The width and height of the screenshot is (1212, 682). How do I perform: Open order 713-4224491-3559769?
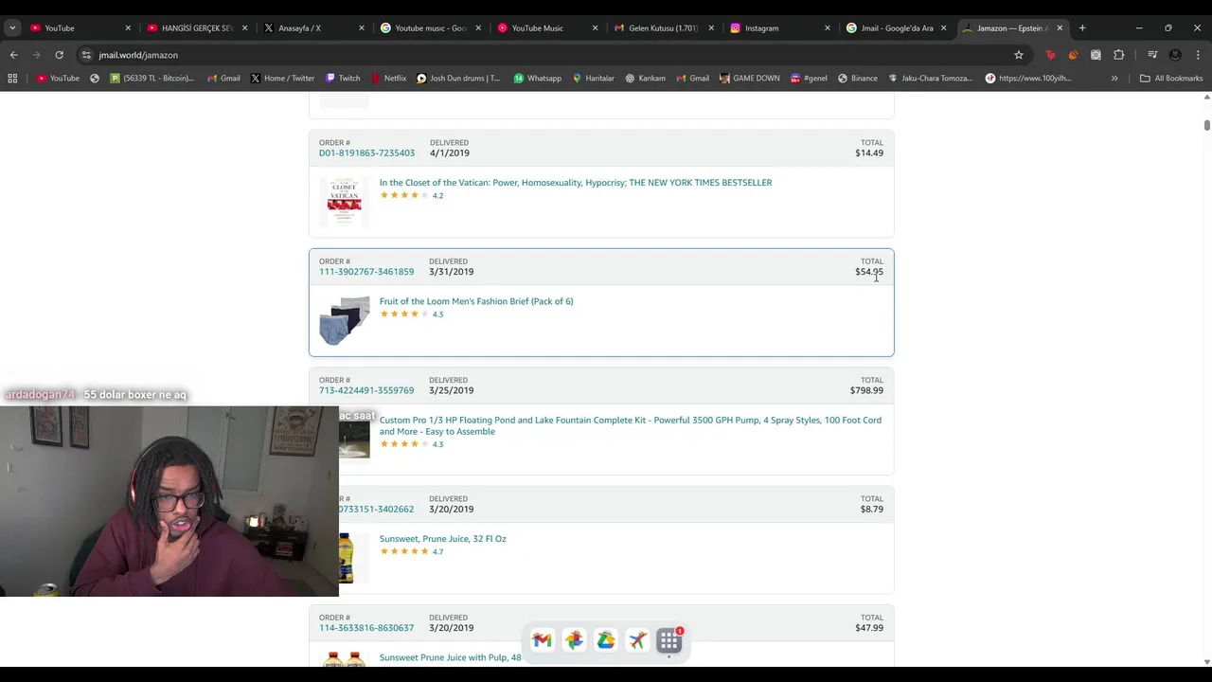(x=366, y=390)
